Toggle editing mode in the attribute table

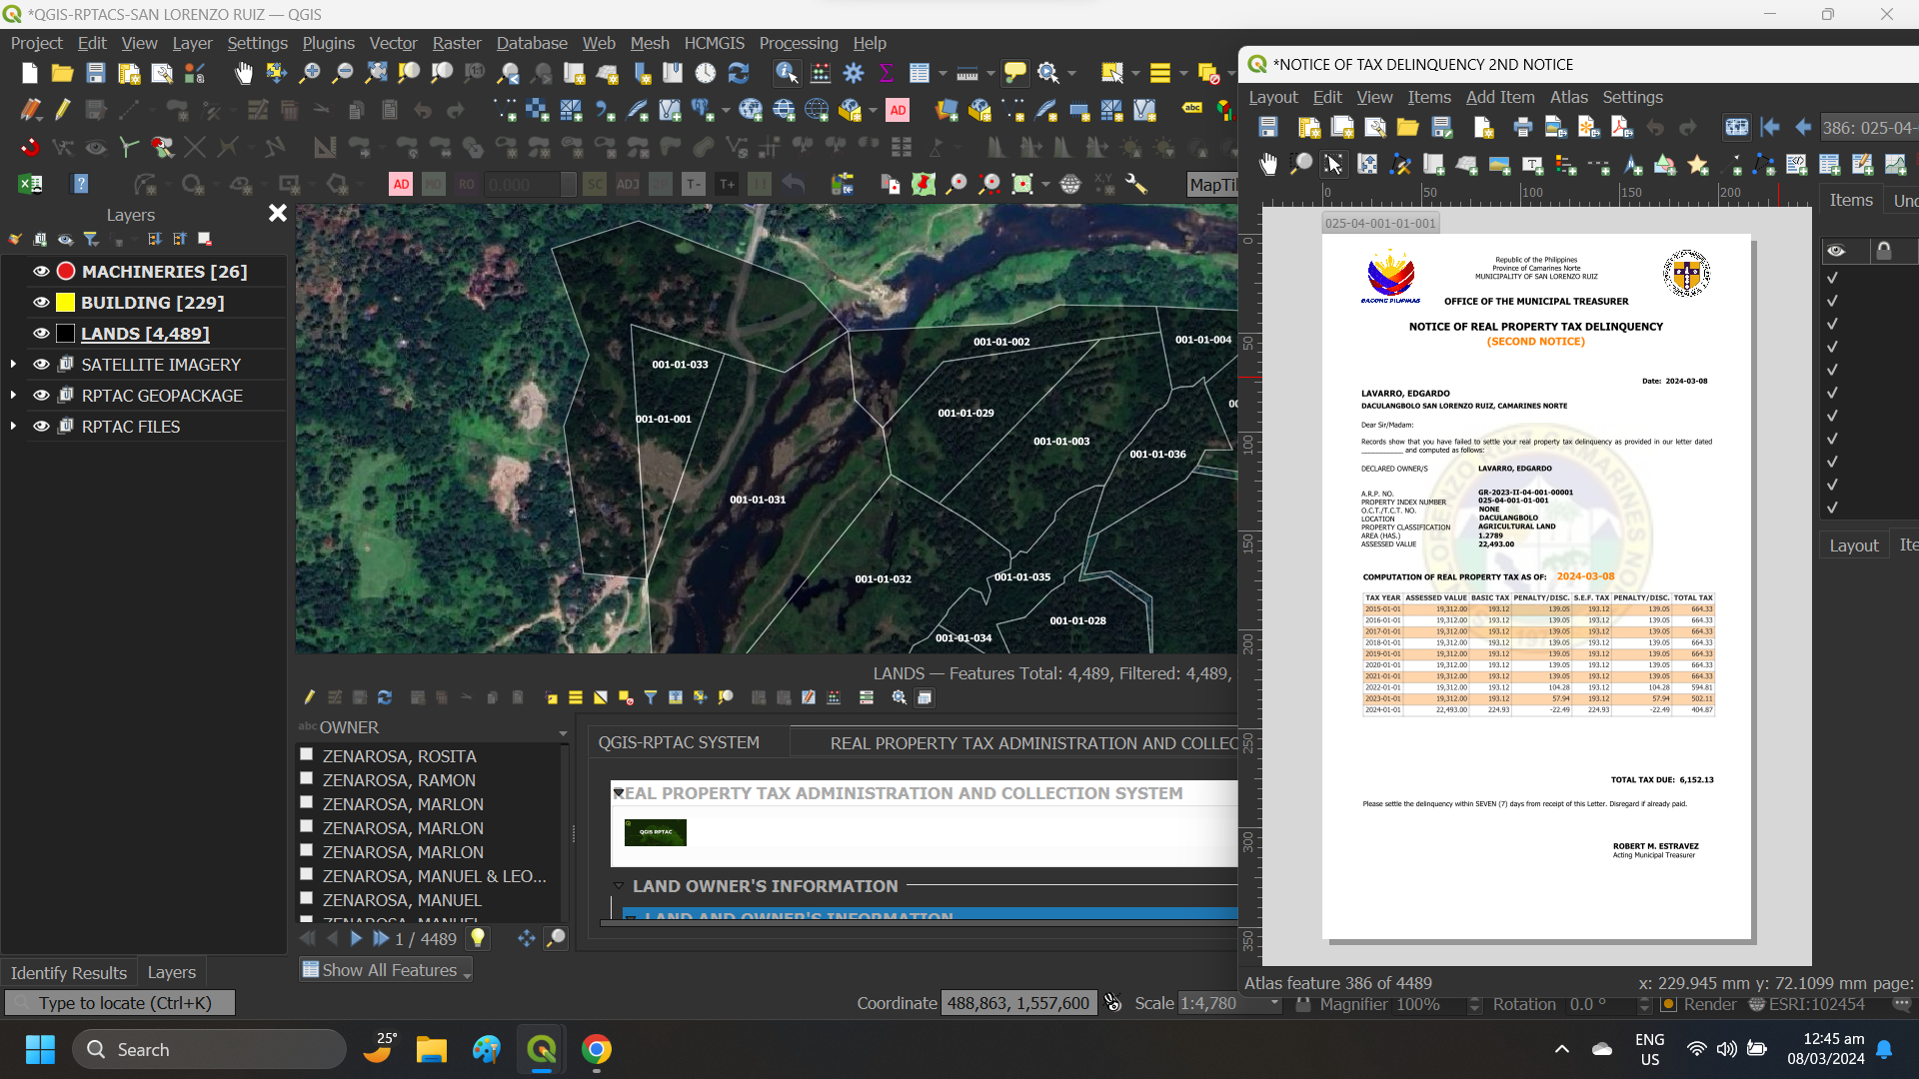tap(309, 697)
